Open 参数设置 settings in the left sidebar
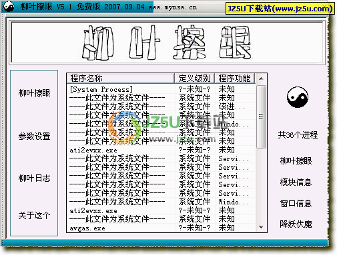 coord(34,136)
